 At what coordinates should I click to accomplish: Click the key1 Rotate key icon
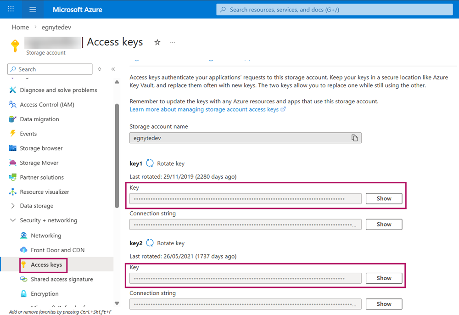(x=150, y=163)
